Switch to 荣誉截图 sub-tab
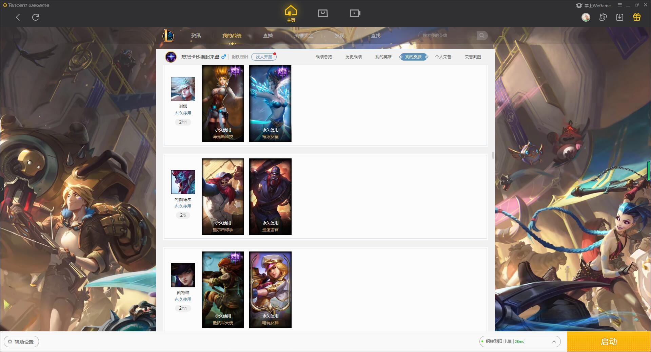Viewport: 651px width, 352px height. tap(473, 57)
